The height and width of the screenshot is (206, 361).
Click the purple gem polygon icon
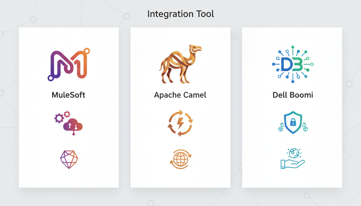(69, 159)
